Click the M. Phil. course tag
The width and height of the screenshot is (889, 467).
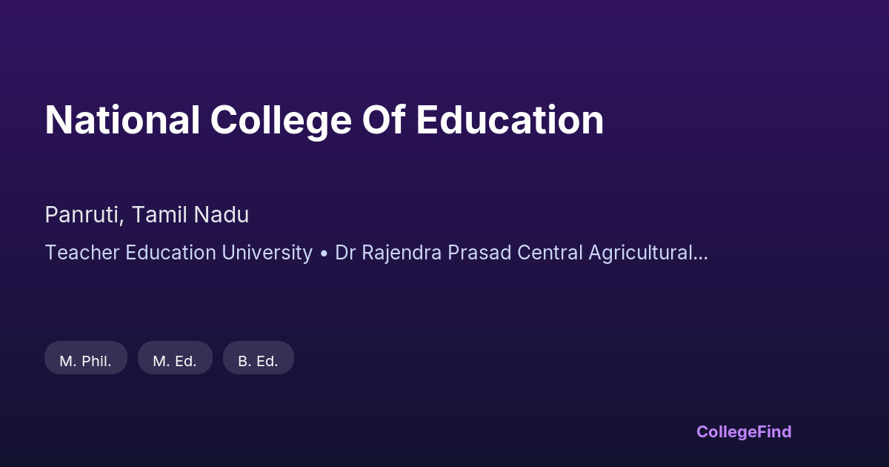click(86, 361)
